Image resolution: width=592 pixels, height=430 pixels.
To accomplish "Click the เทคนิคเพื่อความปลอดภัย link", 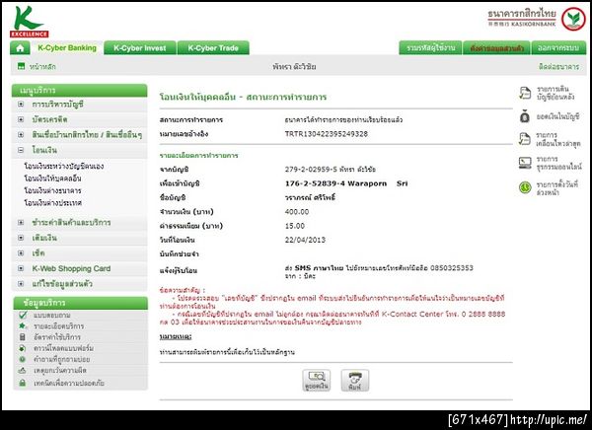I will pos(69,383).
